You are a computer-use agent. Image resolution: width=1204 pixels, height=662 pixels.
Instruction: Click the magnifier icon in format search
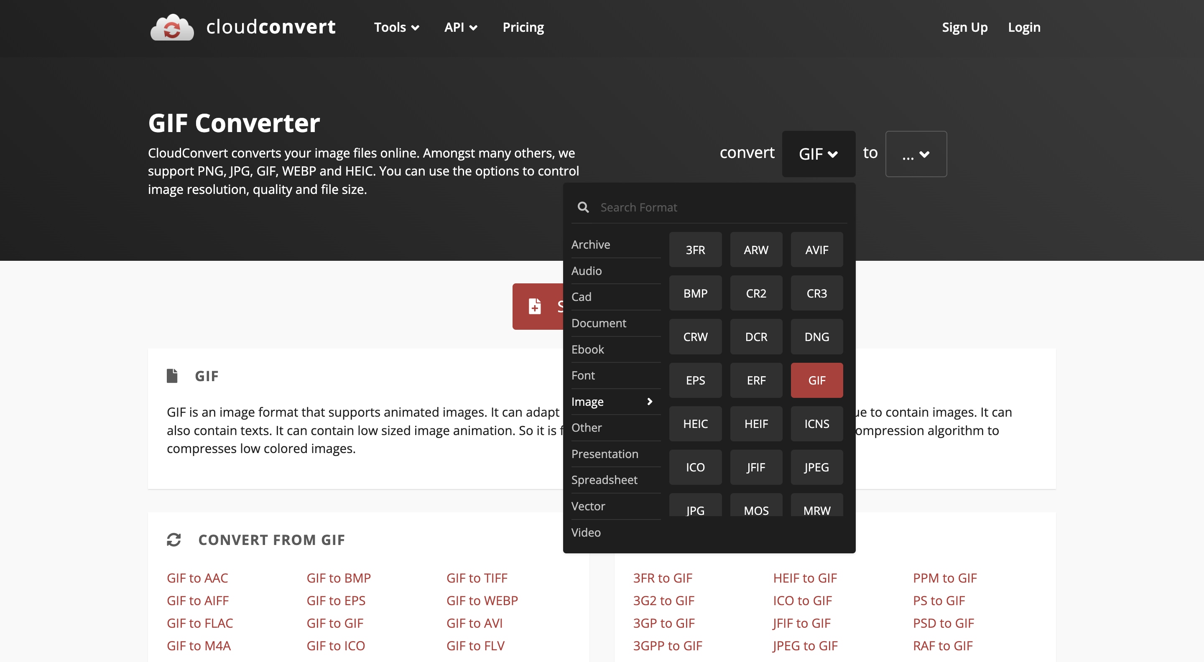[x=583, y=207]
